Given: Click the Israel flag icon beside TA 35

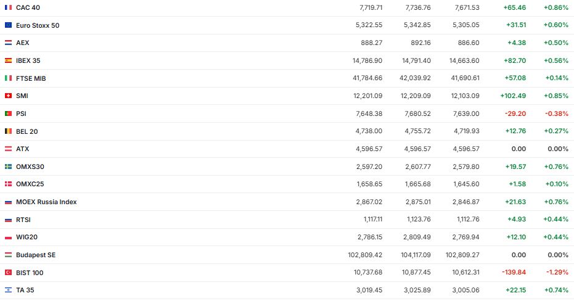Looking at the screenshot, I should (x=8, y=290).
